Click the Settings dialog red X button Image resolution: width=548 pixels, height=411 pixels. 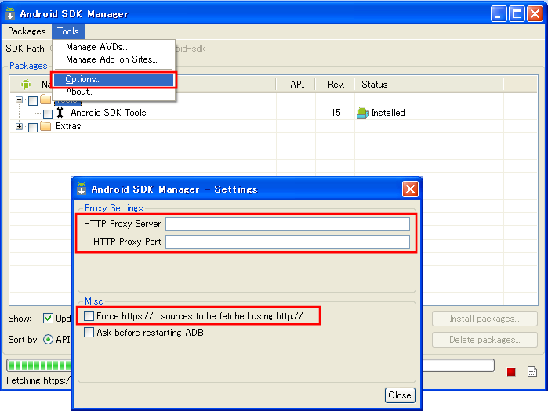tap(410, 189)
